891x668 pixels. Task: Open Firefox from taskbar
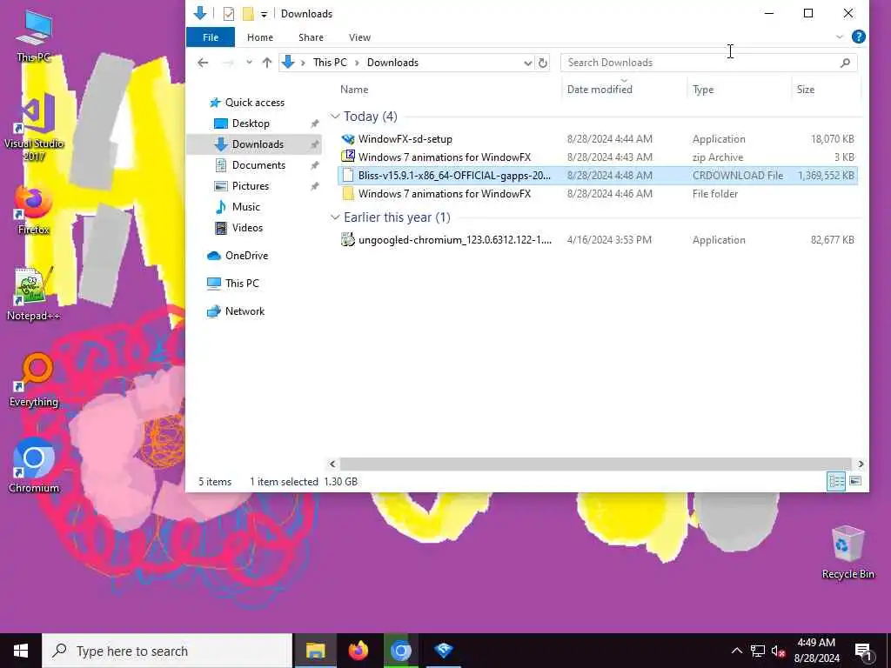(358, 651)
